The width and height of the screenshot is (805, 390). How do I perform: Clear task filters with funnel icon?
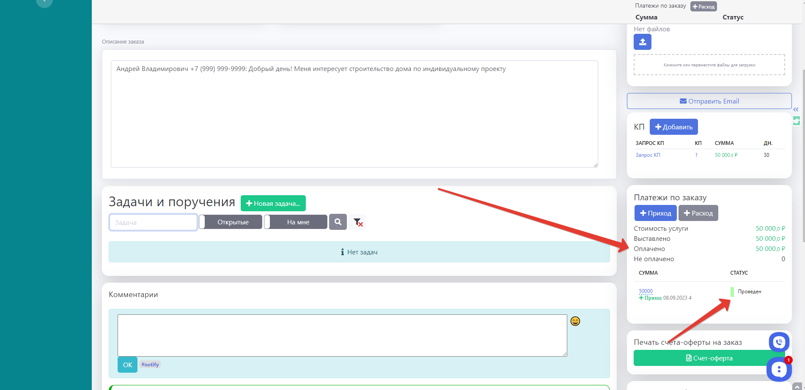(358, 222)
